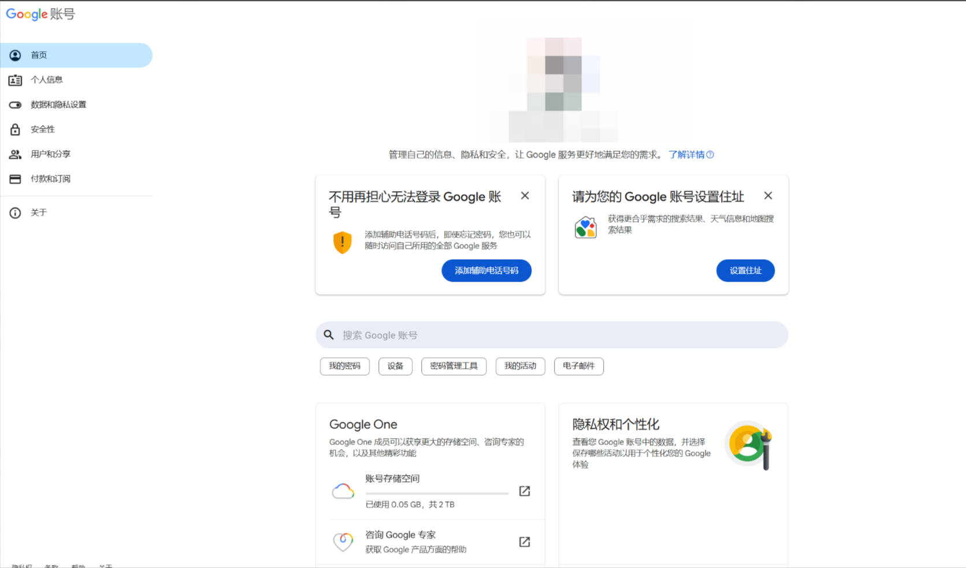Click the account storage usage bar
This screenshot has height=568, width=966.
click(x=437, y=494)
